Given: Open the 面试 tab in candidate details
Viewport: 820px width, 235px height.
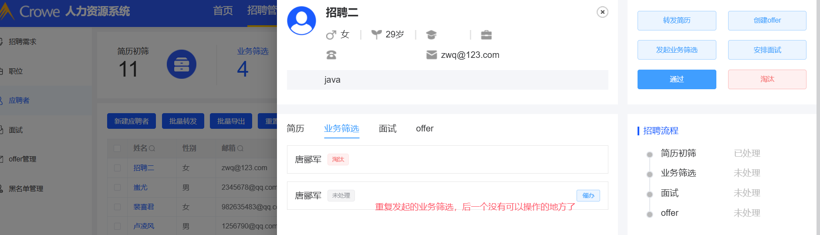Looking at the screenshot, I should coord(387,128).
